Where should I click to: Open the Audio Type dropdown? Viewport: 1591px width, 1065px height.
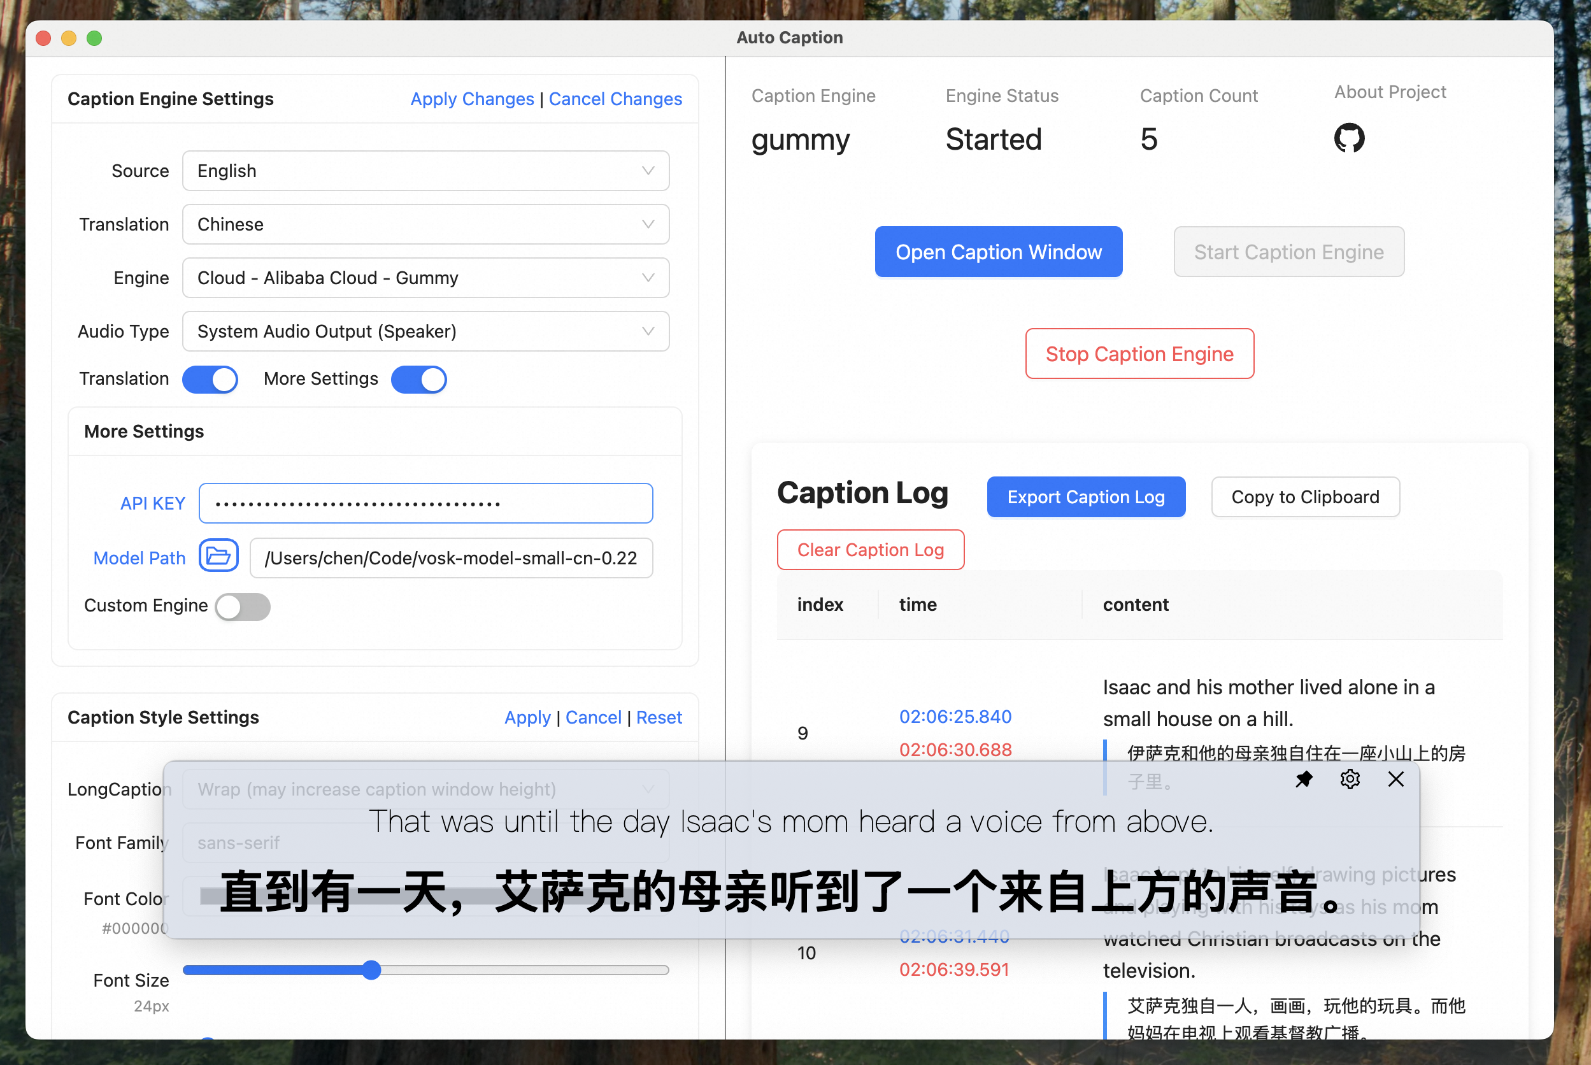tap(425, 331)
